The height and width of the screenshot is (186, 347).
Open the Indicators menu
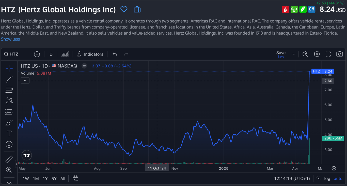tap(90, 54)
